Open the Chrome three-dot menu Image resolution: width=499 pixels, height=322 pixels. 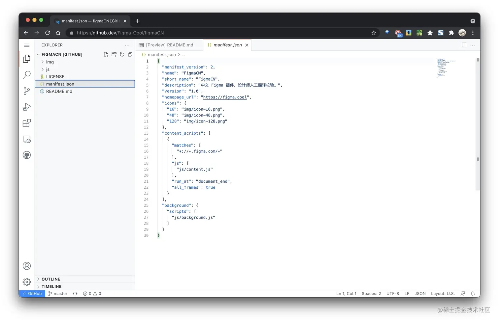pos(473,33)
